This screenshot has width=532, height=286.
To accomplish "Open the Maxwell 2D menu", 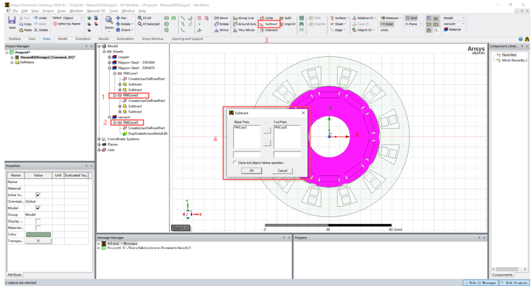I will tap(96, 11).
